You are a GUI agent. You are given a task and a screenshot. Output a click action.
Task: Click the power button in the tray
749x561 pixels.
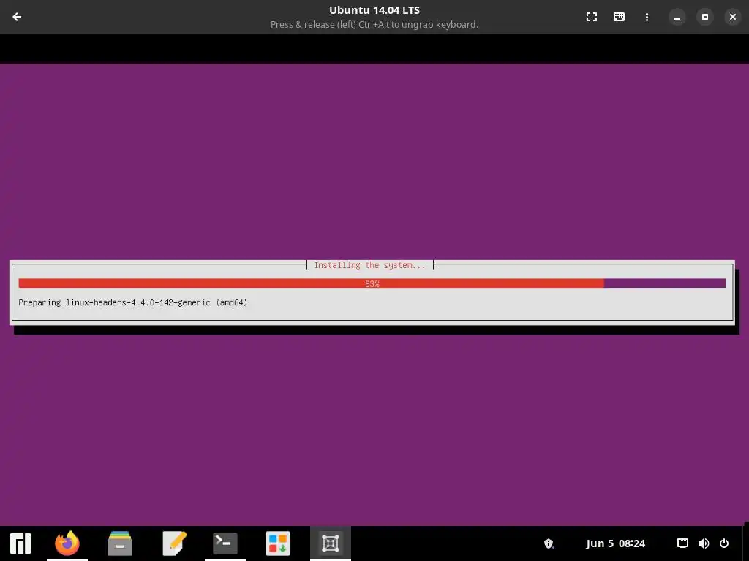724,543
